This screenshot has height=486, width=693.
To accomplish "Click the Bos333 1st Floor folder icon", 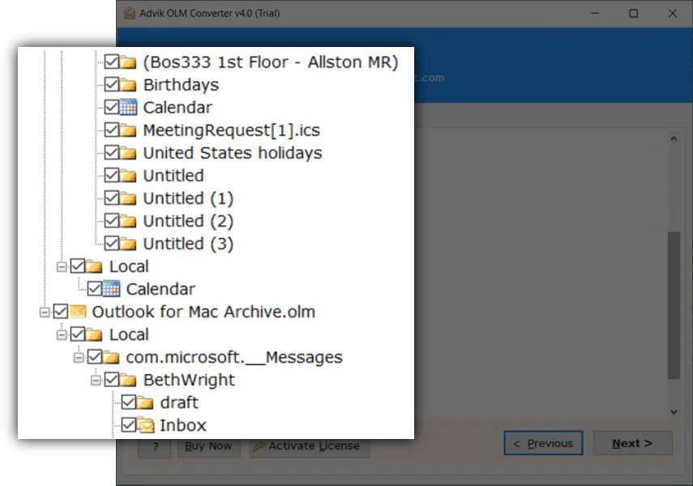I will [128, 62].
